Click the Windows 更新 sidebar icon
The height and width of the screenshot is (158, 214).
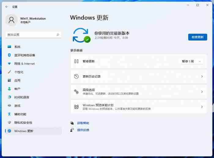tap(9, 131)
